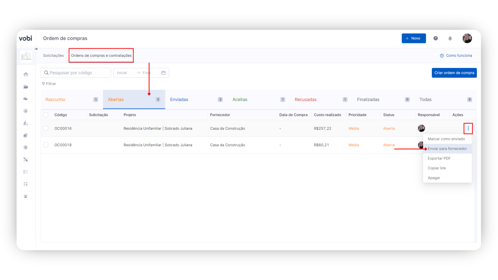Open the Como funciona link
Viewport: 498px width, 280px height.
[456, 55]
